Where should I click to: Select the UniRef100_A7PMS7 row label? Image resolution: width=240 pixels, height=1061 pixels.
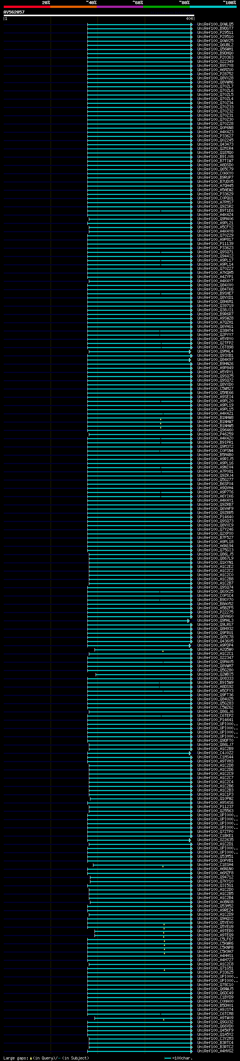[x=215, y=202]
